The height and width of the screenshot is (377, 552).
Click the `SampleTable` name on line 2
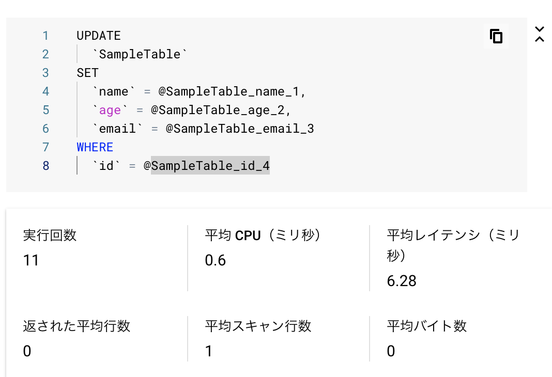(x=140, y=54)
